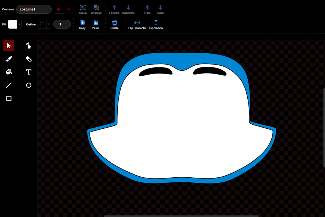Move selection Forward one layer
Viewport: 325px width, 217px height.
coord(114,9)
